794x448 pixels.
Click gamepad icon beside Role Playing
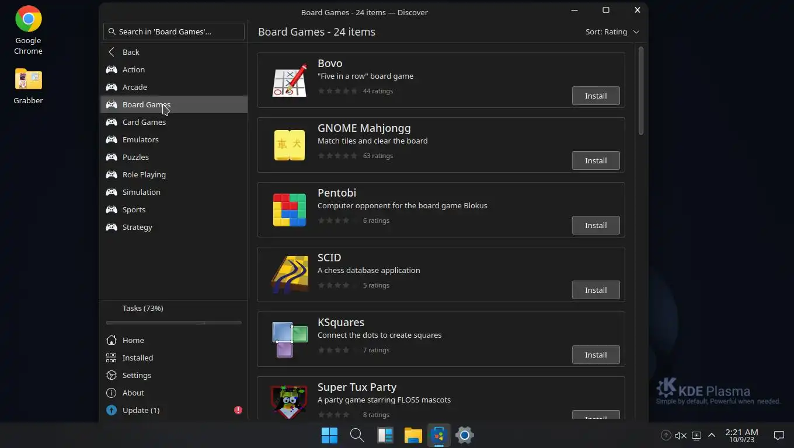pos(112,174)
